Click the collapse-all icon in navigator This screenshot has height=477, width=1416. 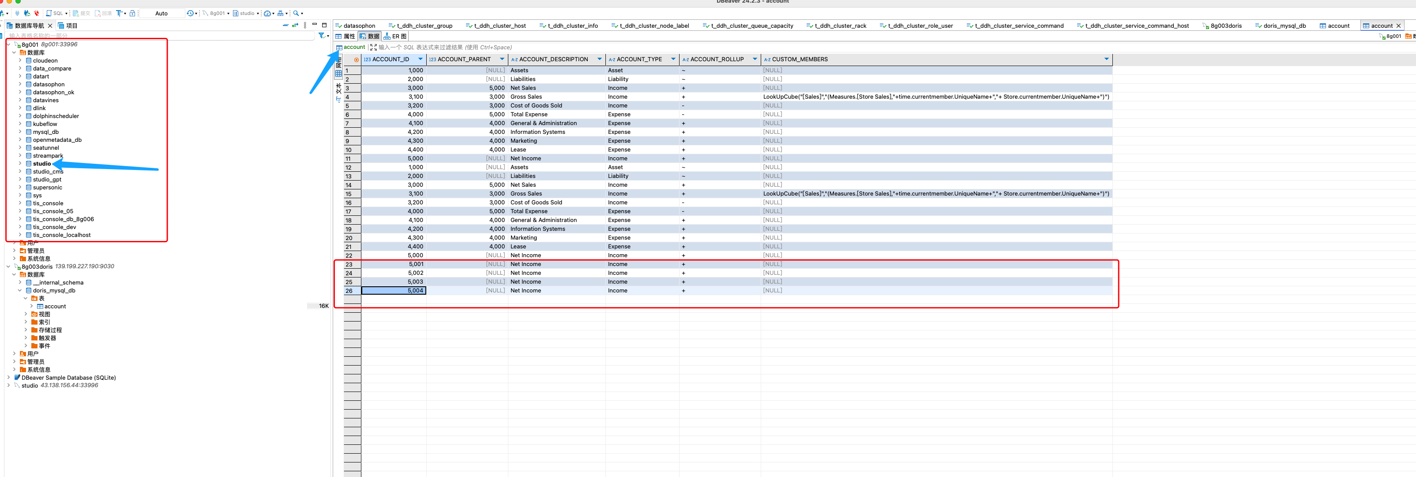point(285,25)
